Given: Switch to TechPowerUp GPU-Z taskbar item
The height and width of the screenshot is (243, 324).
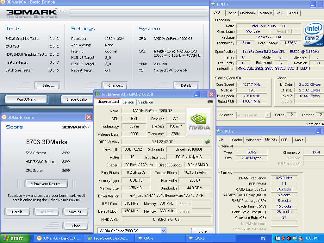Looking at the screenshot, I should pos(109,238).
